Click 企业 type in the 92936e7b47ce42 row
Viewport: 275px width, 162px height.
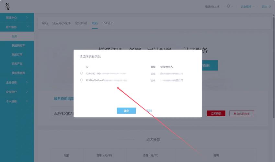coord(153,80)
